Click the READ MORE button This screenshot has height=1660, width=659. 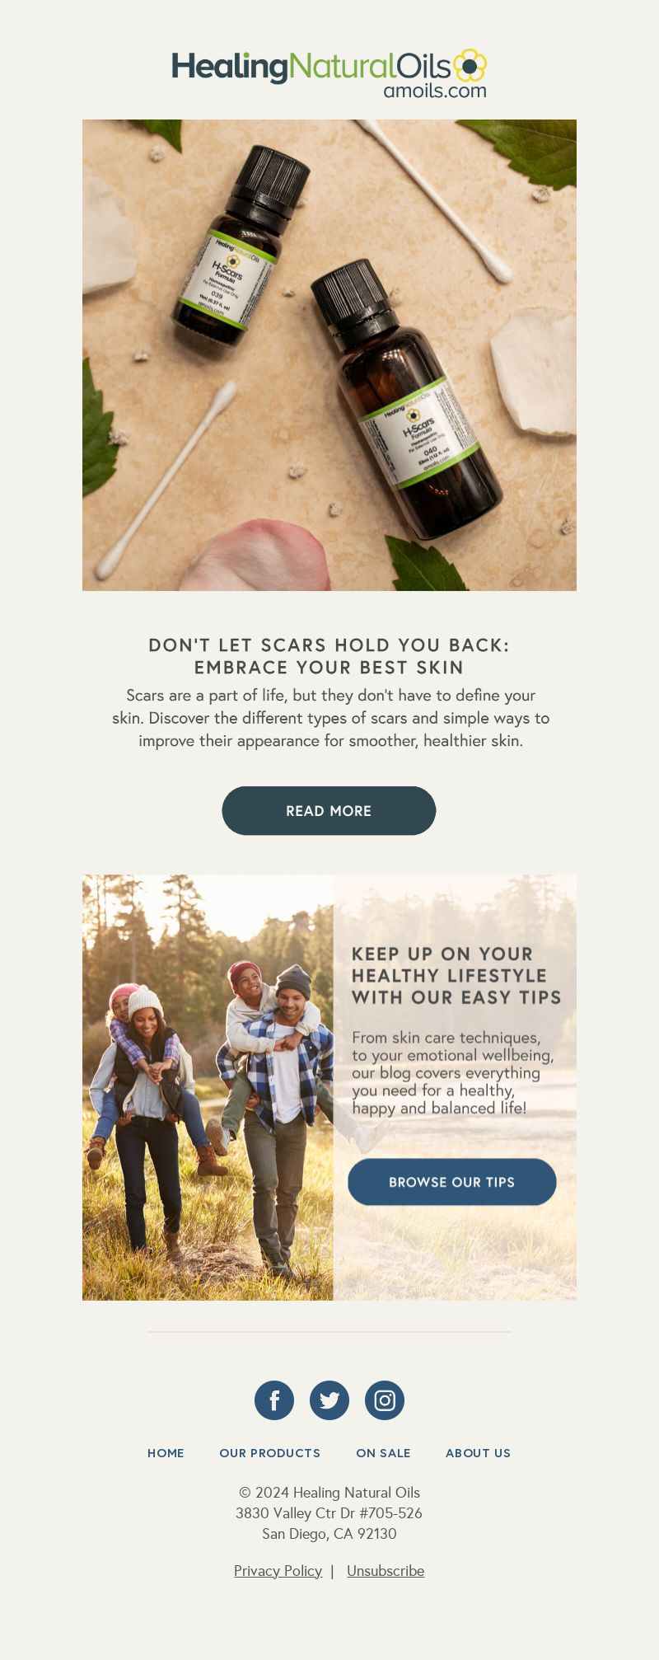[329, 810]
